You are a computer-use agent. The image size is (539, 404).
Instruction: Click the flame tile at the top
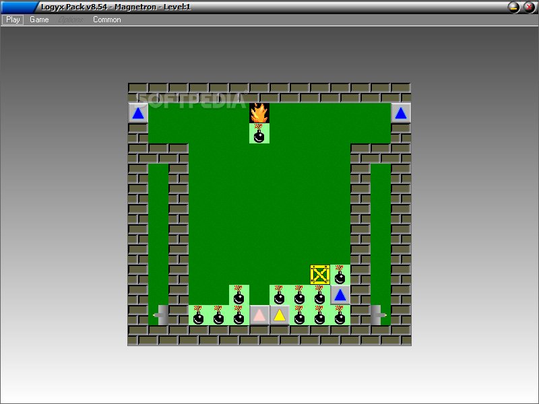pos(259,113)
